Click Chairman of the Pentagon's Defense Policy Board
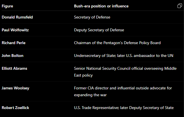 pyautogui.click(x=117, y=43)
